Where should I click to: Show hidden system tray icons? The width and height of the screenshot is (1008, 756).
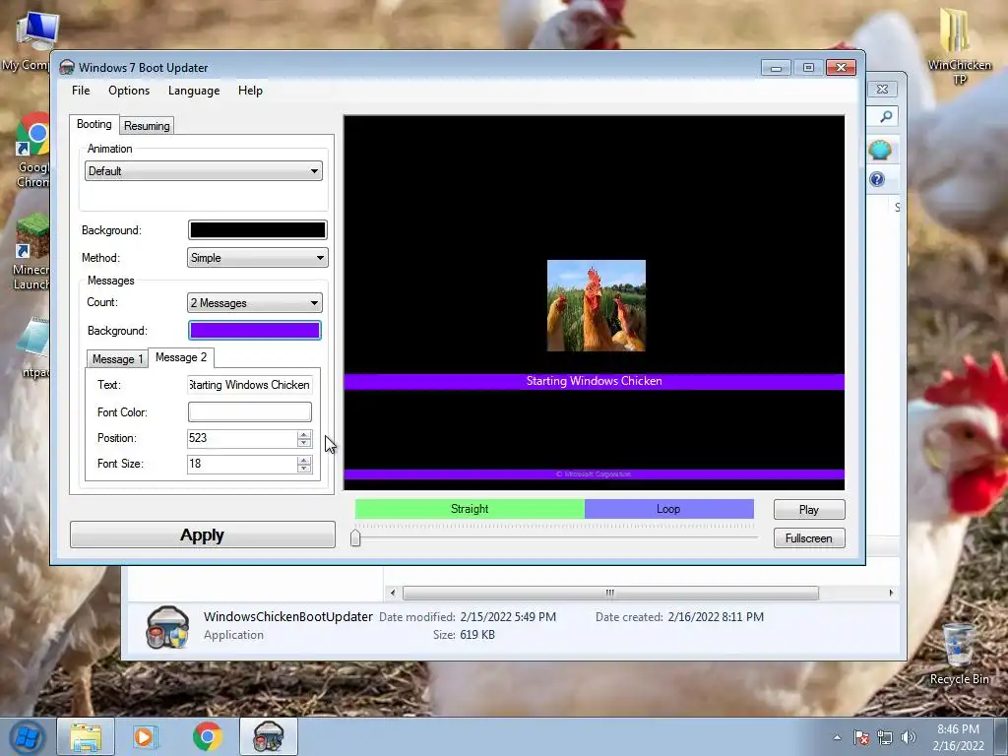tap(837, 737)
